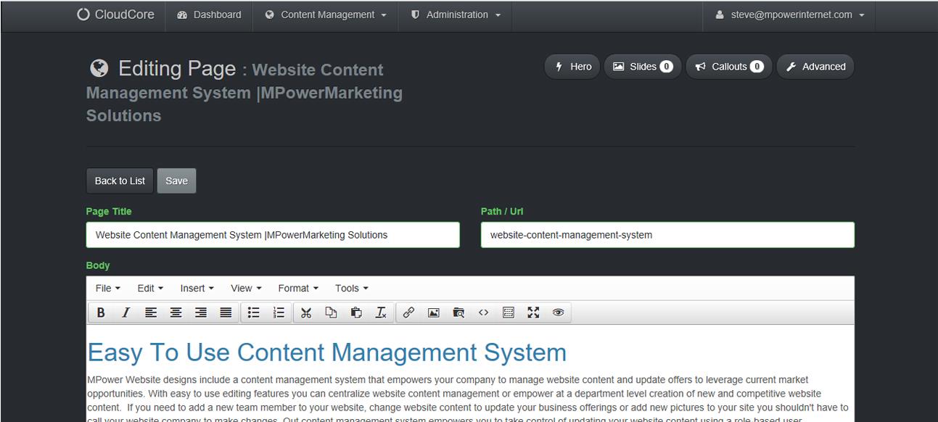Viewport: 938px width, 422px height.
Task: Open the source code view icon
Action: pyautogui.click(x=483, y=313)
